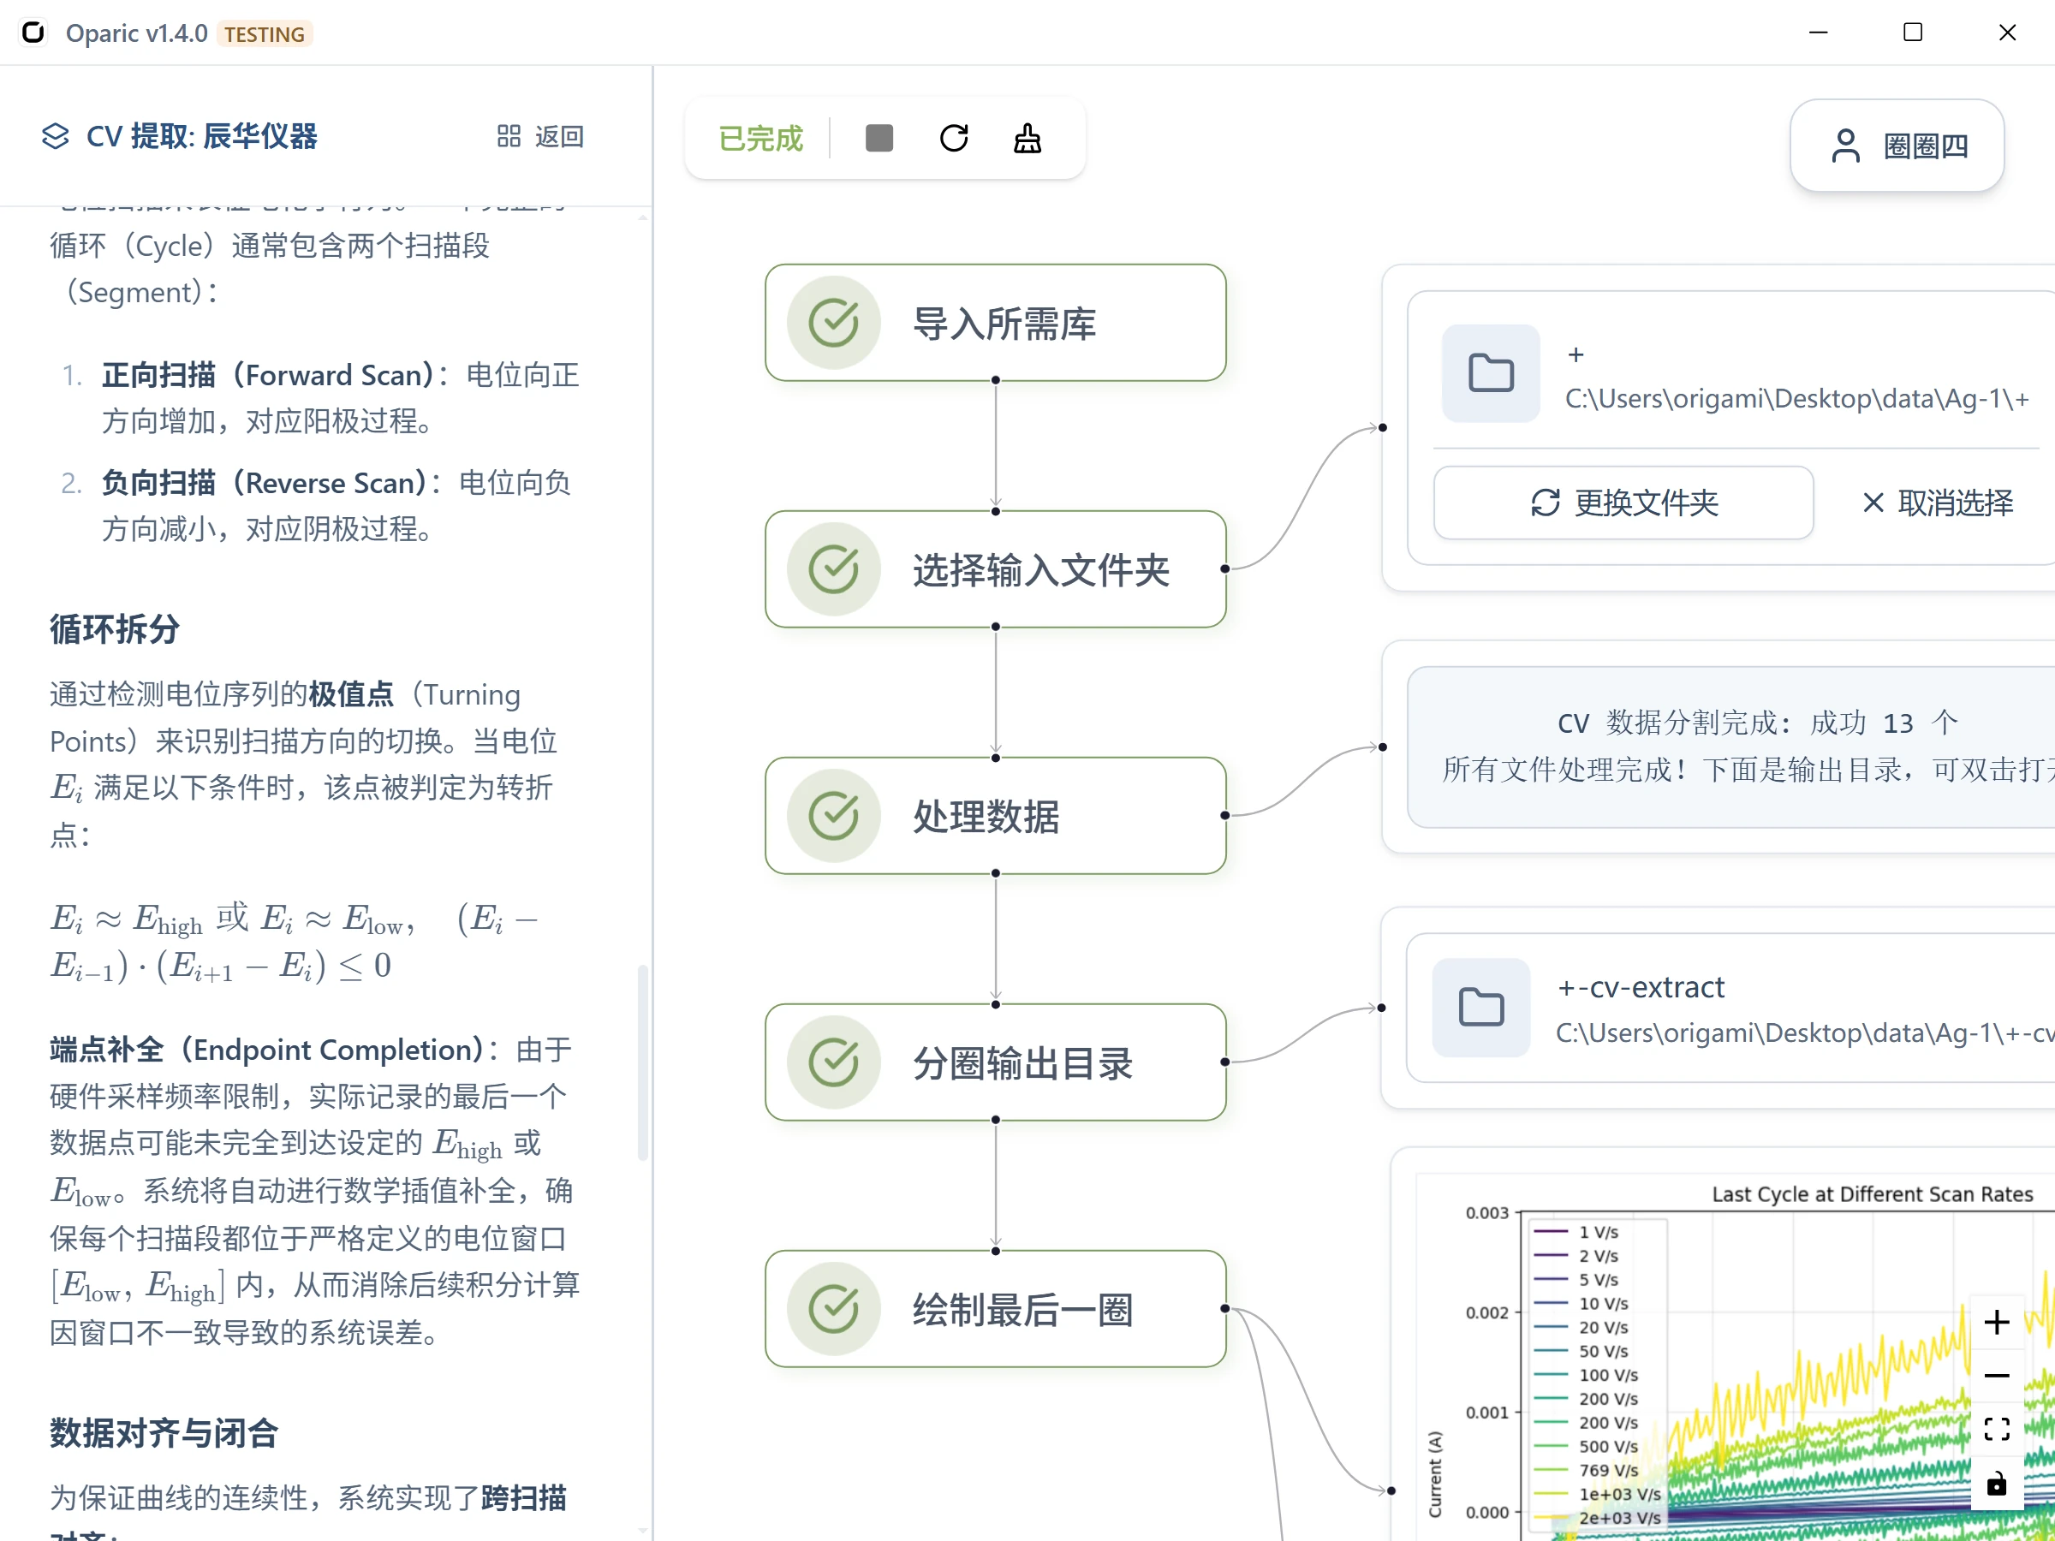Screen dimensions: 2055x1541
Task: Click the Oparic app logo icon
Action: [33, 33]
